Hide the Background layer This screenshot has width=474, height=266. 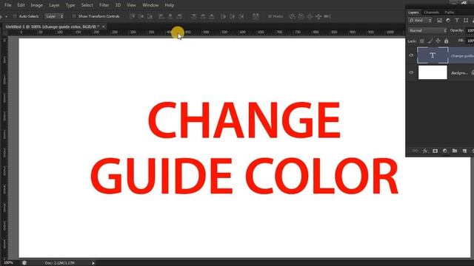411,72
